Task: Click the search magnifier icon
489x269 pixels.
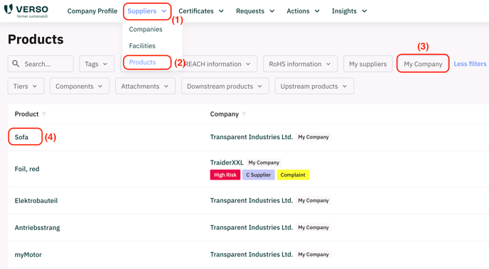Action: pyautogui.click(x=16, y=63)
